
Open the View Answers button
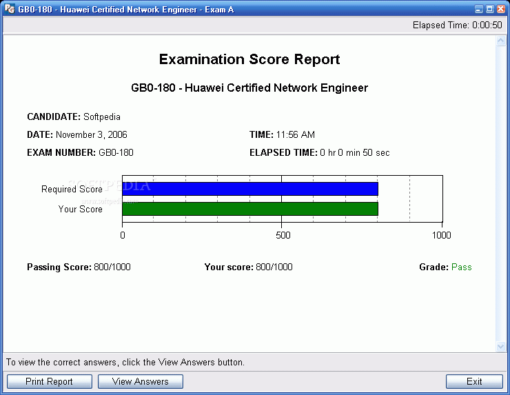point(140,381)
